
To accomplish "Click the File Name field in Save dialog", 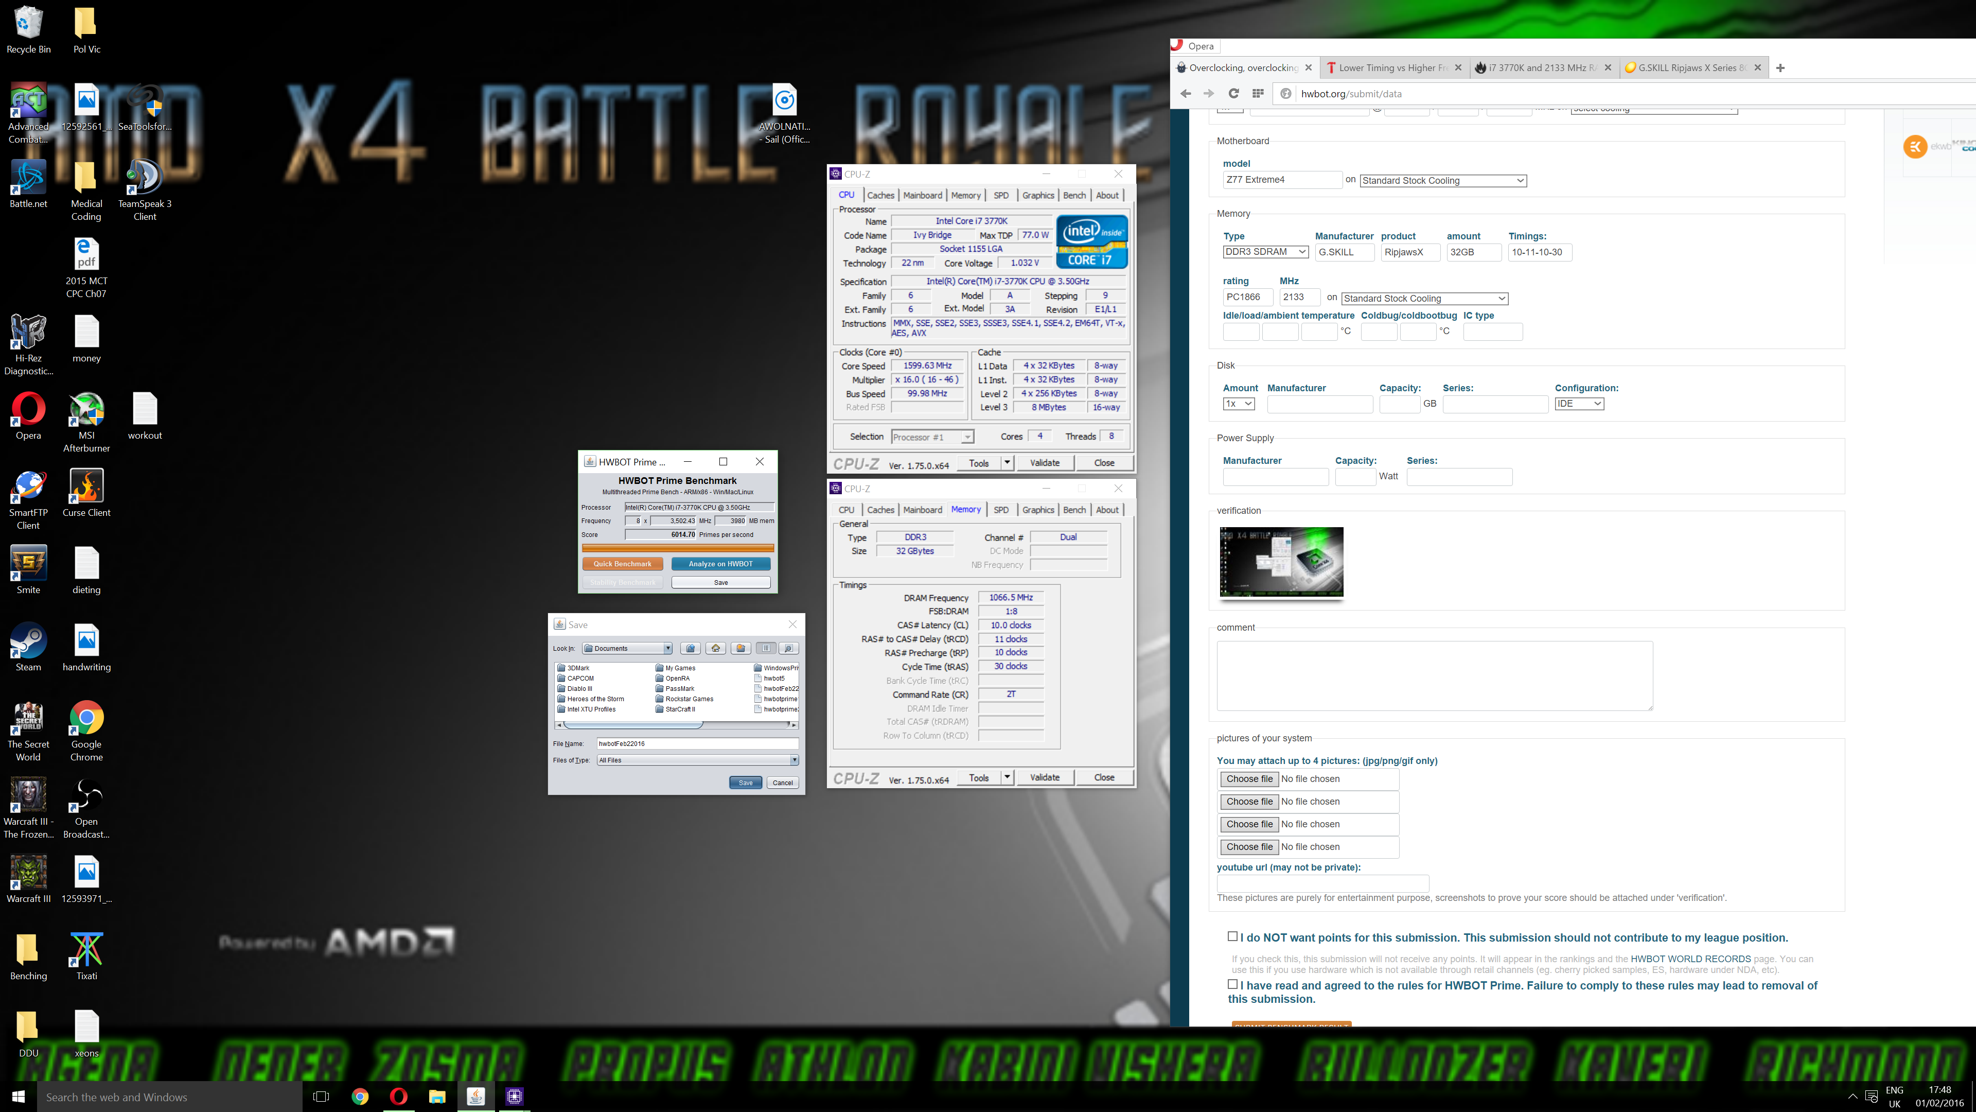I will click(x=697, y=743).
